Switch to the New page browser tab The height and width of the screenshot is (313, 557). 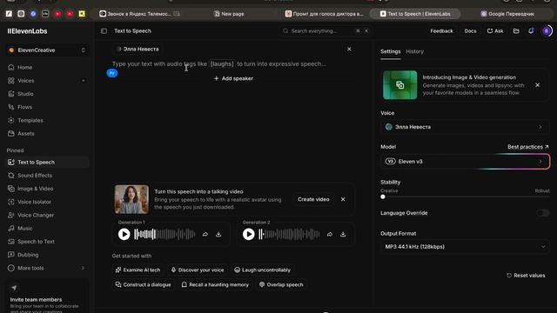click(x=229, y=14)
